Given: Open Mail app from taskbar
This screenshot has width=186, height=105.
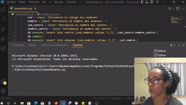Looking at the screenshot, I should pos(42,103).
